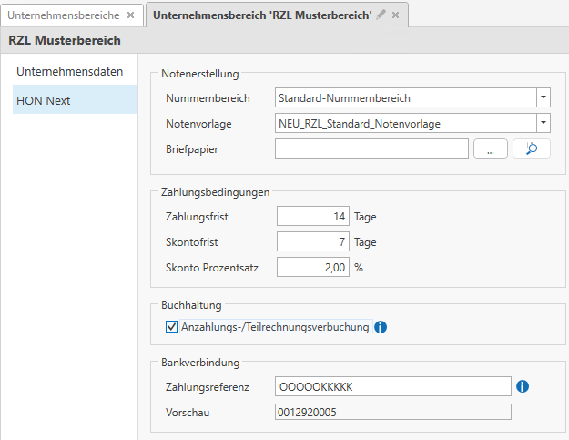The width and height of the screenshot is (569, 440).
Task: Click the pencil icon on RZL Musterbereich tab
Action: [381, 15]
